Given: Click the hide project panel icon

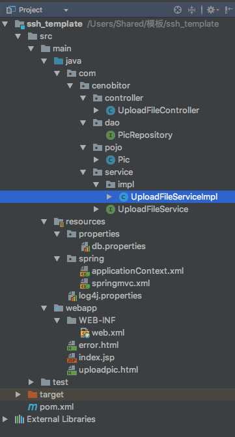Looking at the screenshot, I should pyautogui.click(x=228, y=10).
